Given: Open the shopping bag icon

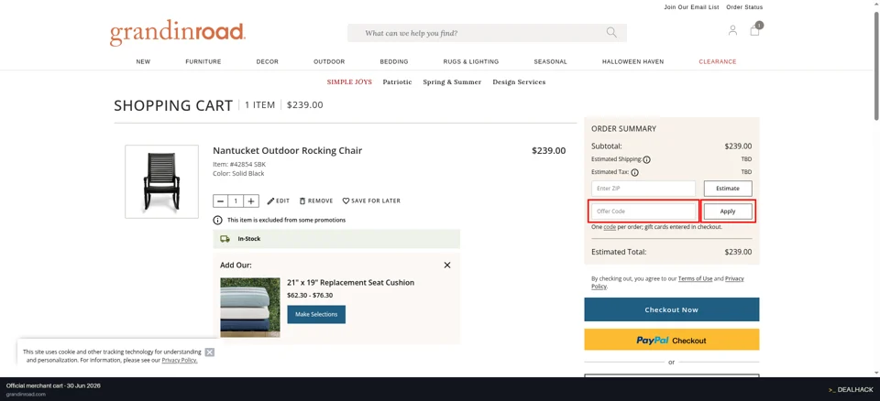Looking at the screenshot, I should pyautogui.click(x=754, y=29).
